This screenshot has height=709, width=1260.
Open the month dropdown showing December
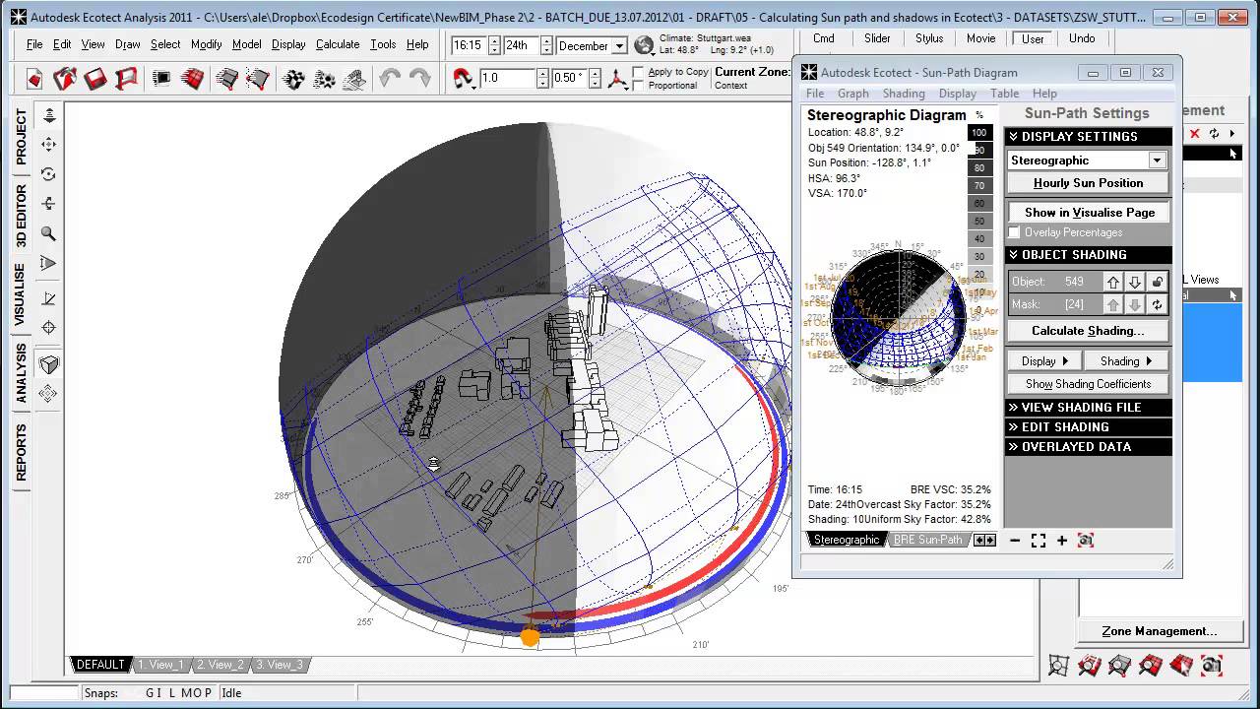coord(619,46)
